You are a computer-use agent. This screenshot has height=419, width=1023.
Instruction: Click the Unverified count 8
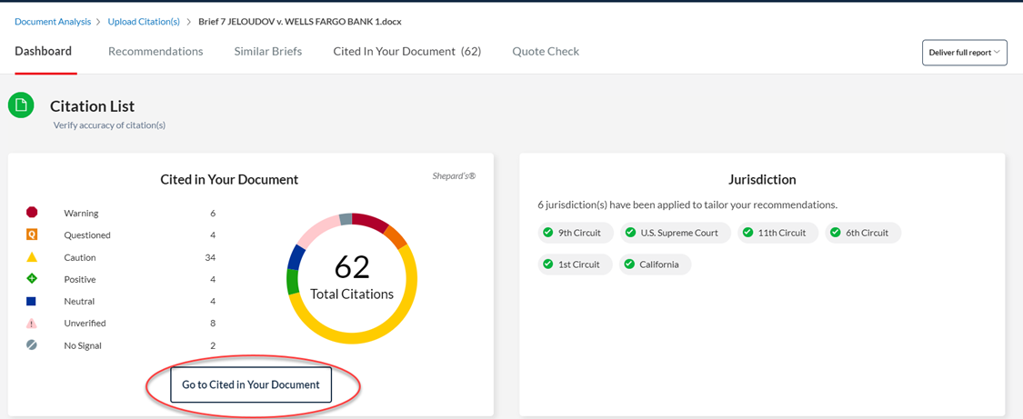213,324
